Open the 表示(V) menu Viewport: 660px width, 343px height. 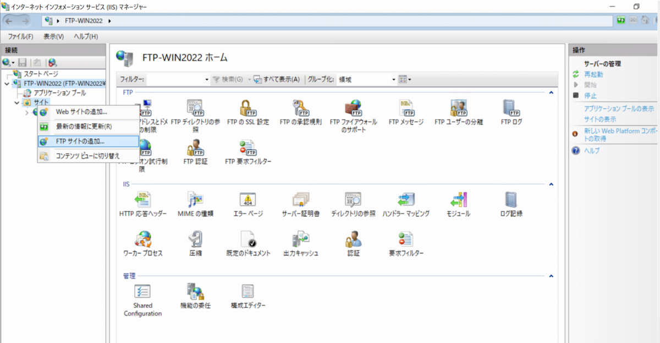coord(53,36)
